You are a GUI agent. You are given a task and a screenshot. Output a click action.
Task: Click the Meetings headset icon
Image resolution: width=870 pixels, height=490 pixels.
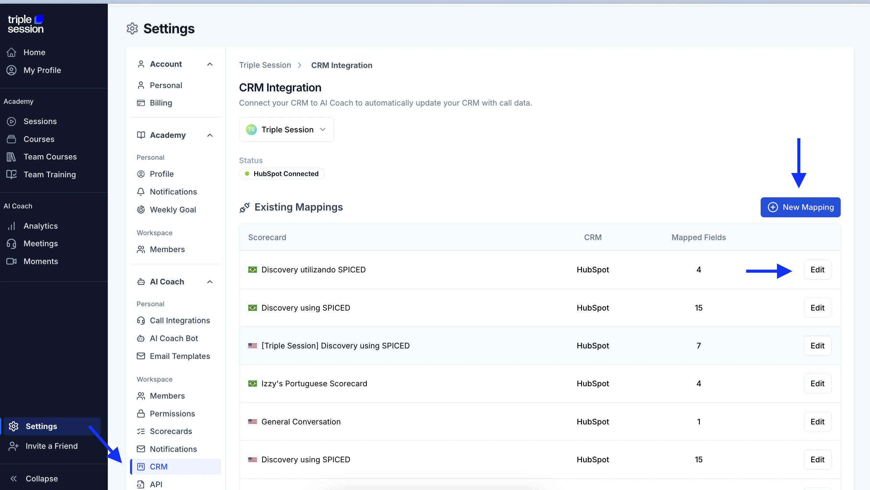pos(11,244)
